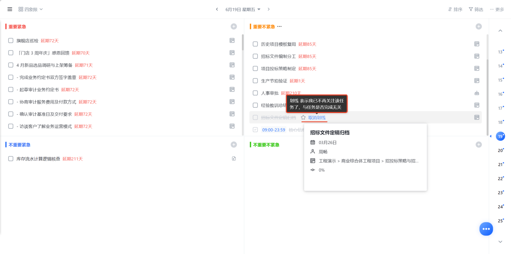Go to the next day arrow

pos(268,9)
